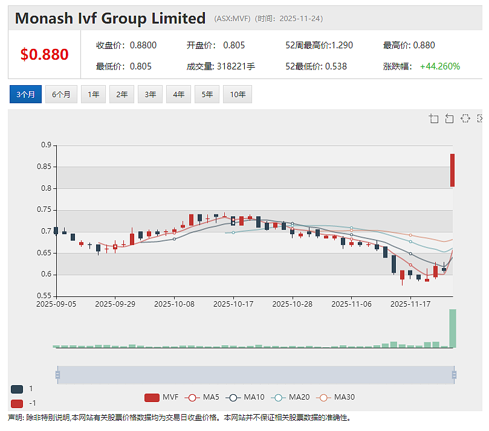Click the data zoom slider track
Screen dimensions: 489x431
[256, 375]
